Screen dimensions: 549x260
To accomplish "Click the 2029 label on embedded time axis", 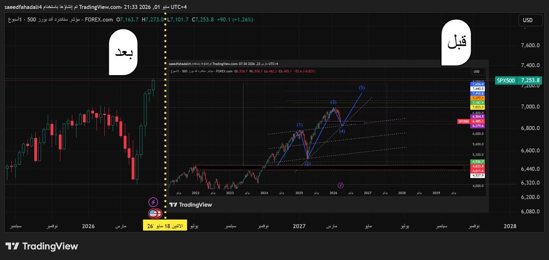I will tap(436, 193).
